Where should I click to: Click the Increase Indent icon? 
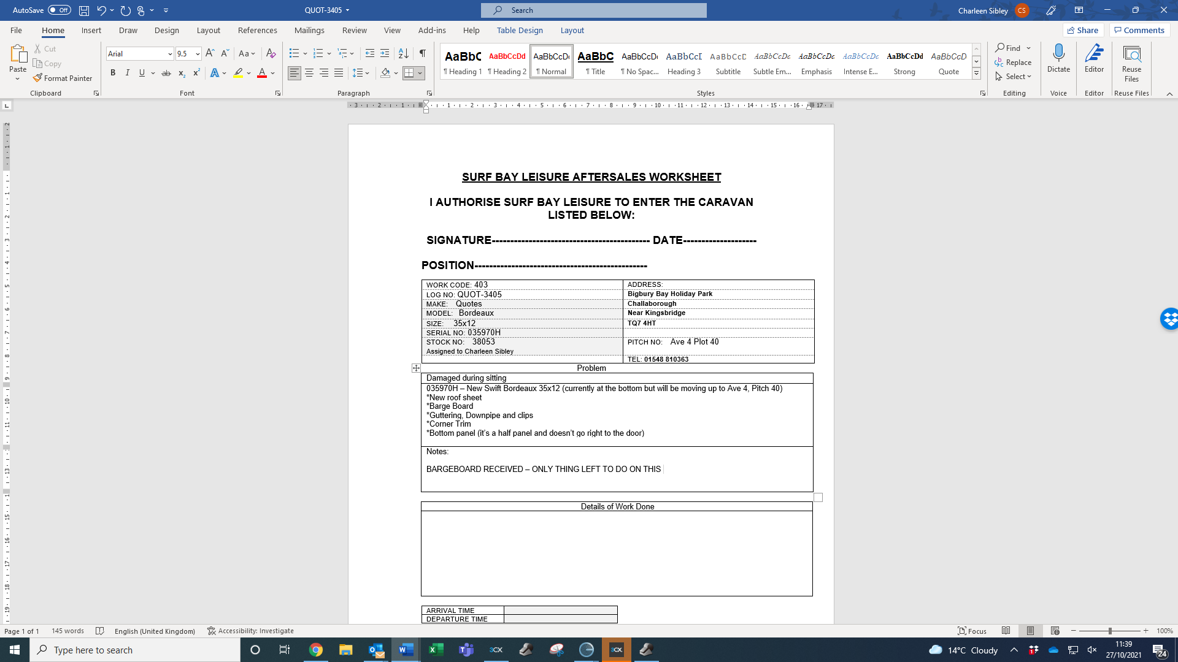tap(385, 53)
